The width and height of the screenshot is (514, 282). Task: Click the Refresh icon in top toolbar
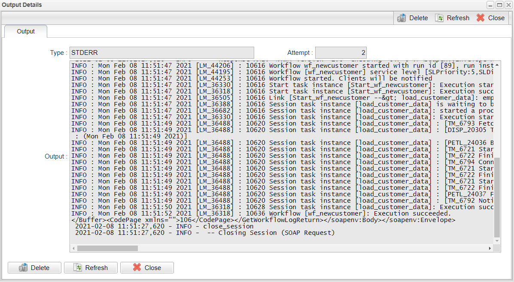coord(439,18)
